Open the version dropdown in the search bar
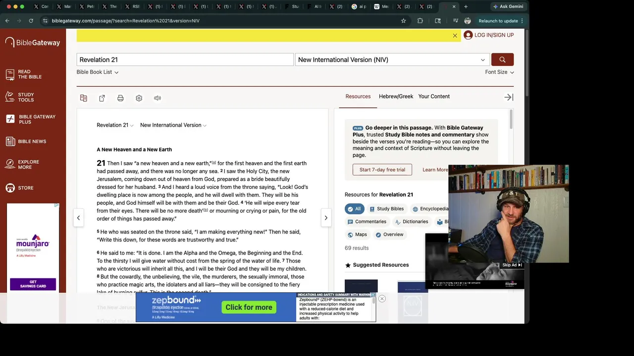The height and width of the screenshot is (356, 634). [x=392, y=59]
